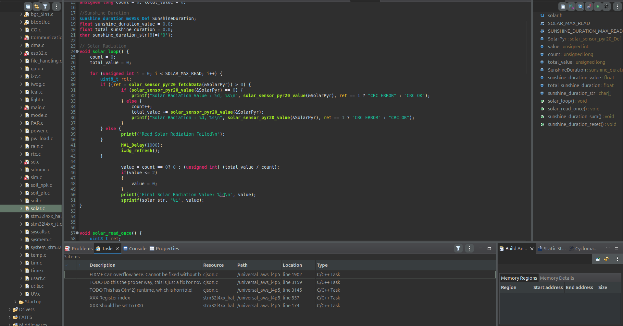The width and height of the screenshot is (623, 326).
Task: Expand solar.c in project tree
Action: point(21,208)
